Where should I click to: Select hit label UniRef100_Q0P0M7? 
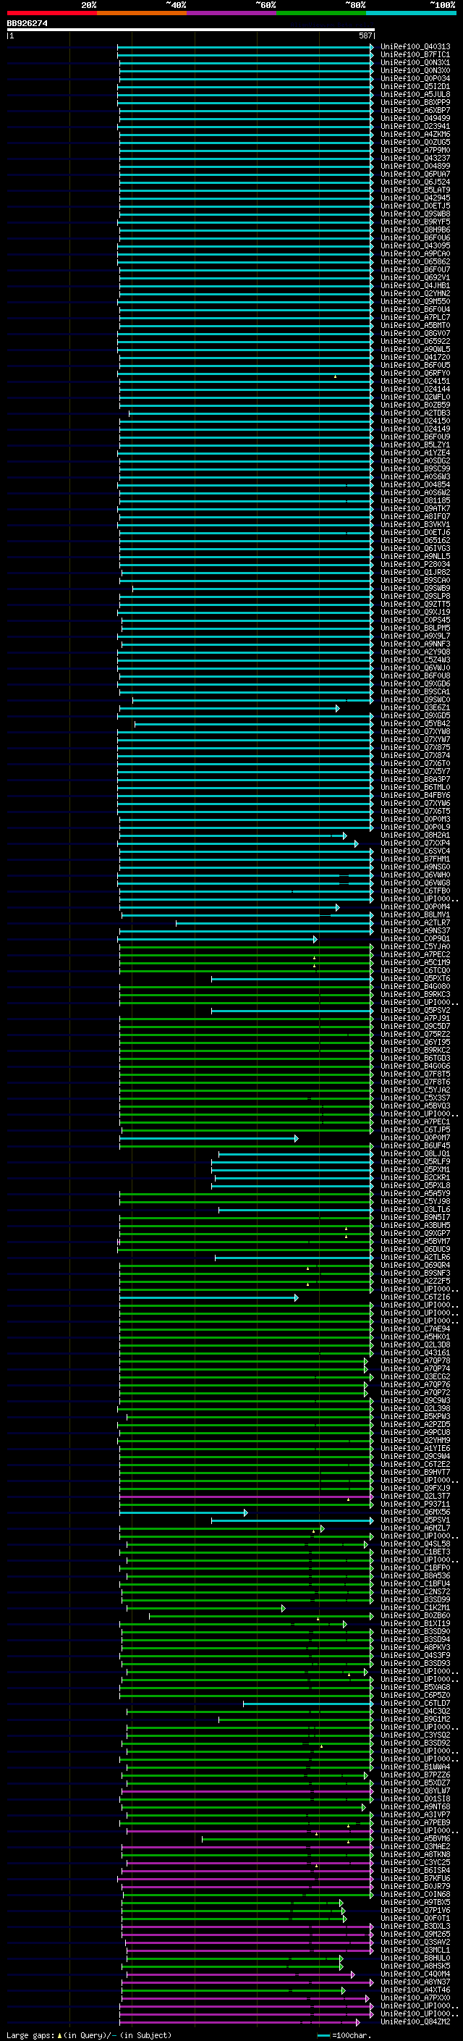415,1137
